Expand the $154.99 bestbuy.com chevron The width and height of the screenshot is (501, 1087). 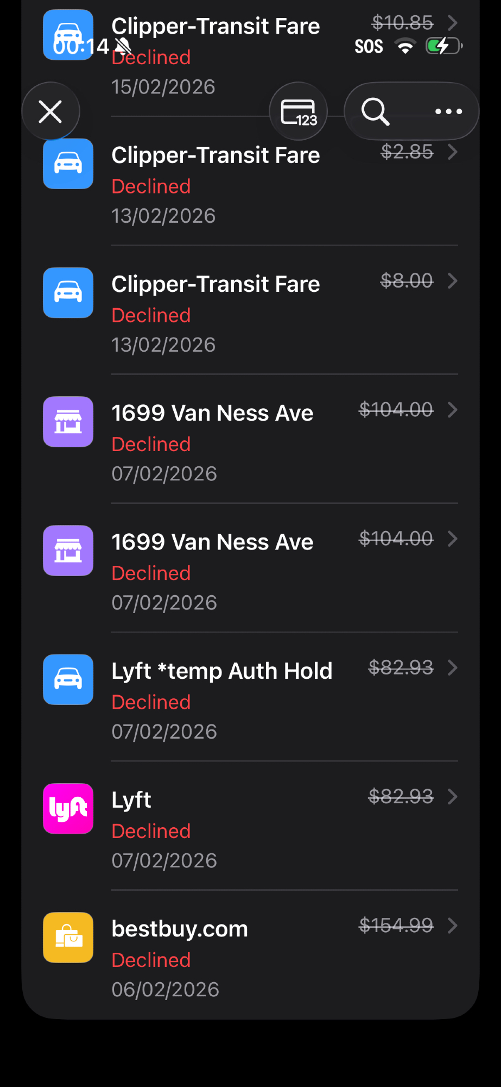[x=452, y=925]
